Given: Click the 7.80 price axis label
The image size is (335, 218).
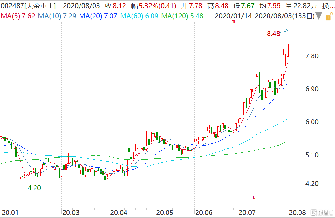Looking at the screenshot, I should pos(312,56).
